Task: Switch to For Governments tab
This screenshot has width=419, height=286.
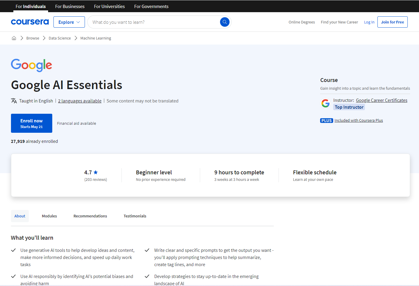Action: pyautogui.click(x=151, y=6)
